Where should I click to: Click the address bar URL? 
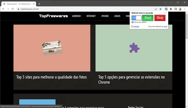click(30, 9)
